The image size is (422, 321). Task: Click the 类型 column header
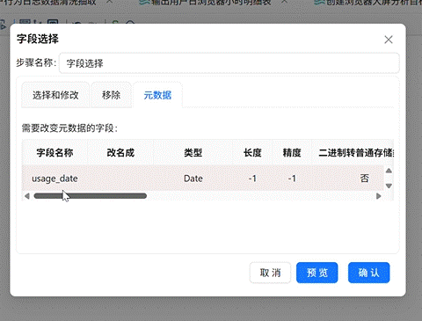[193, 152]
